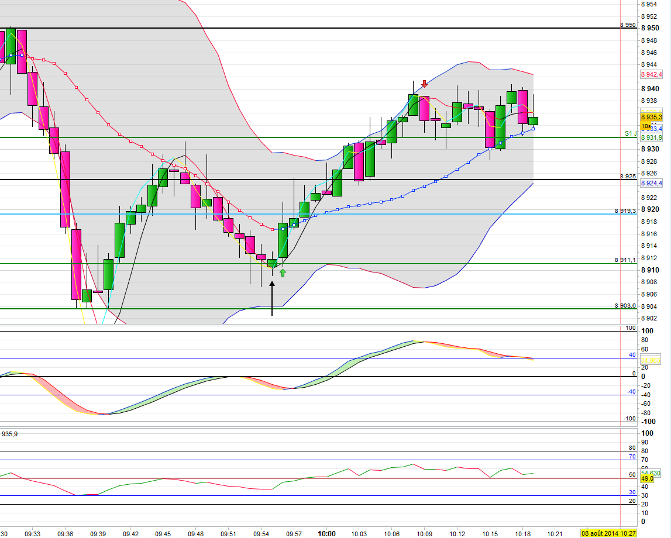
Task: Select the black upward arrow annotation
Action: (272, 298)
